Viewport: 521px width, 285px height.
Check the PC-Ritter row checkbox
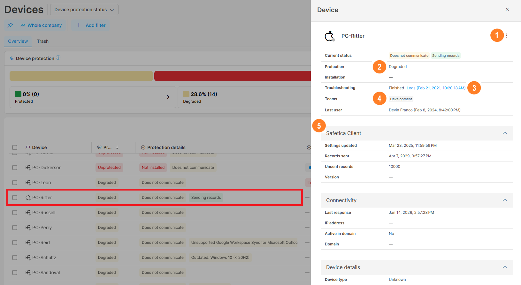tap(15, 198)
